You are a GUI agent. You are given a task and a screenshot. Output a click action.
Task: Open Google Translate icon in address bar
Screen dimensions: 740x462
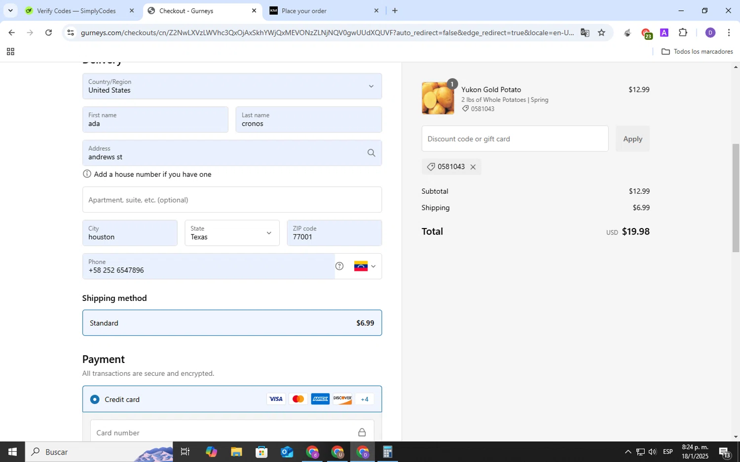point(585,33)
